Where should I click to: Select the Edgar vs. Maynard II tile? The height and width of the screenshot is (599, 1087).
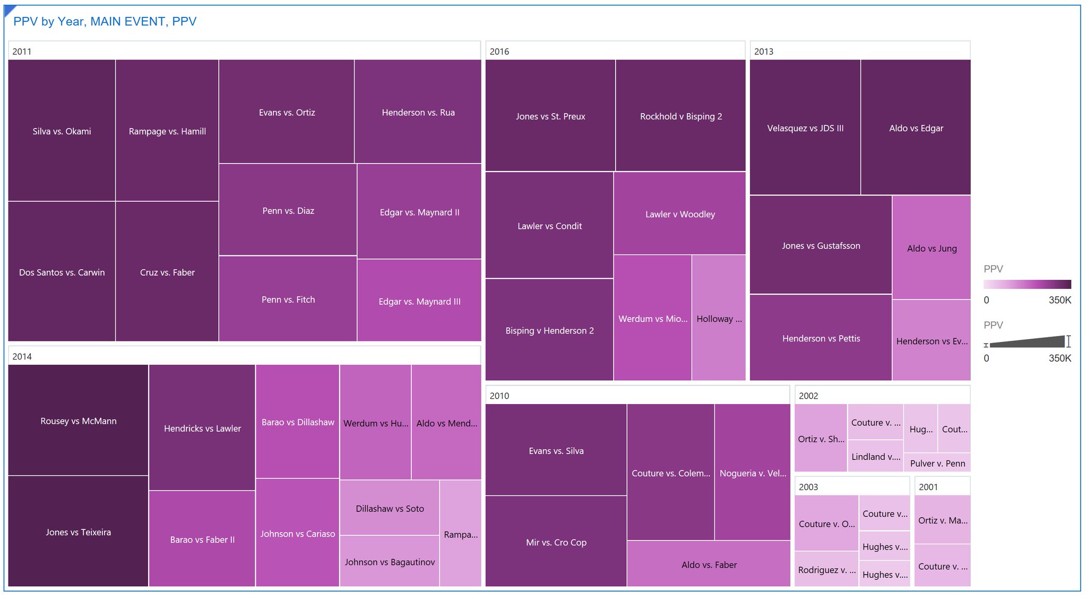pos(419,211)
